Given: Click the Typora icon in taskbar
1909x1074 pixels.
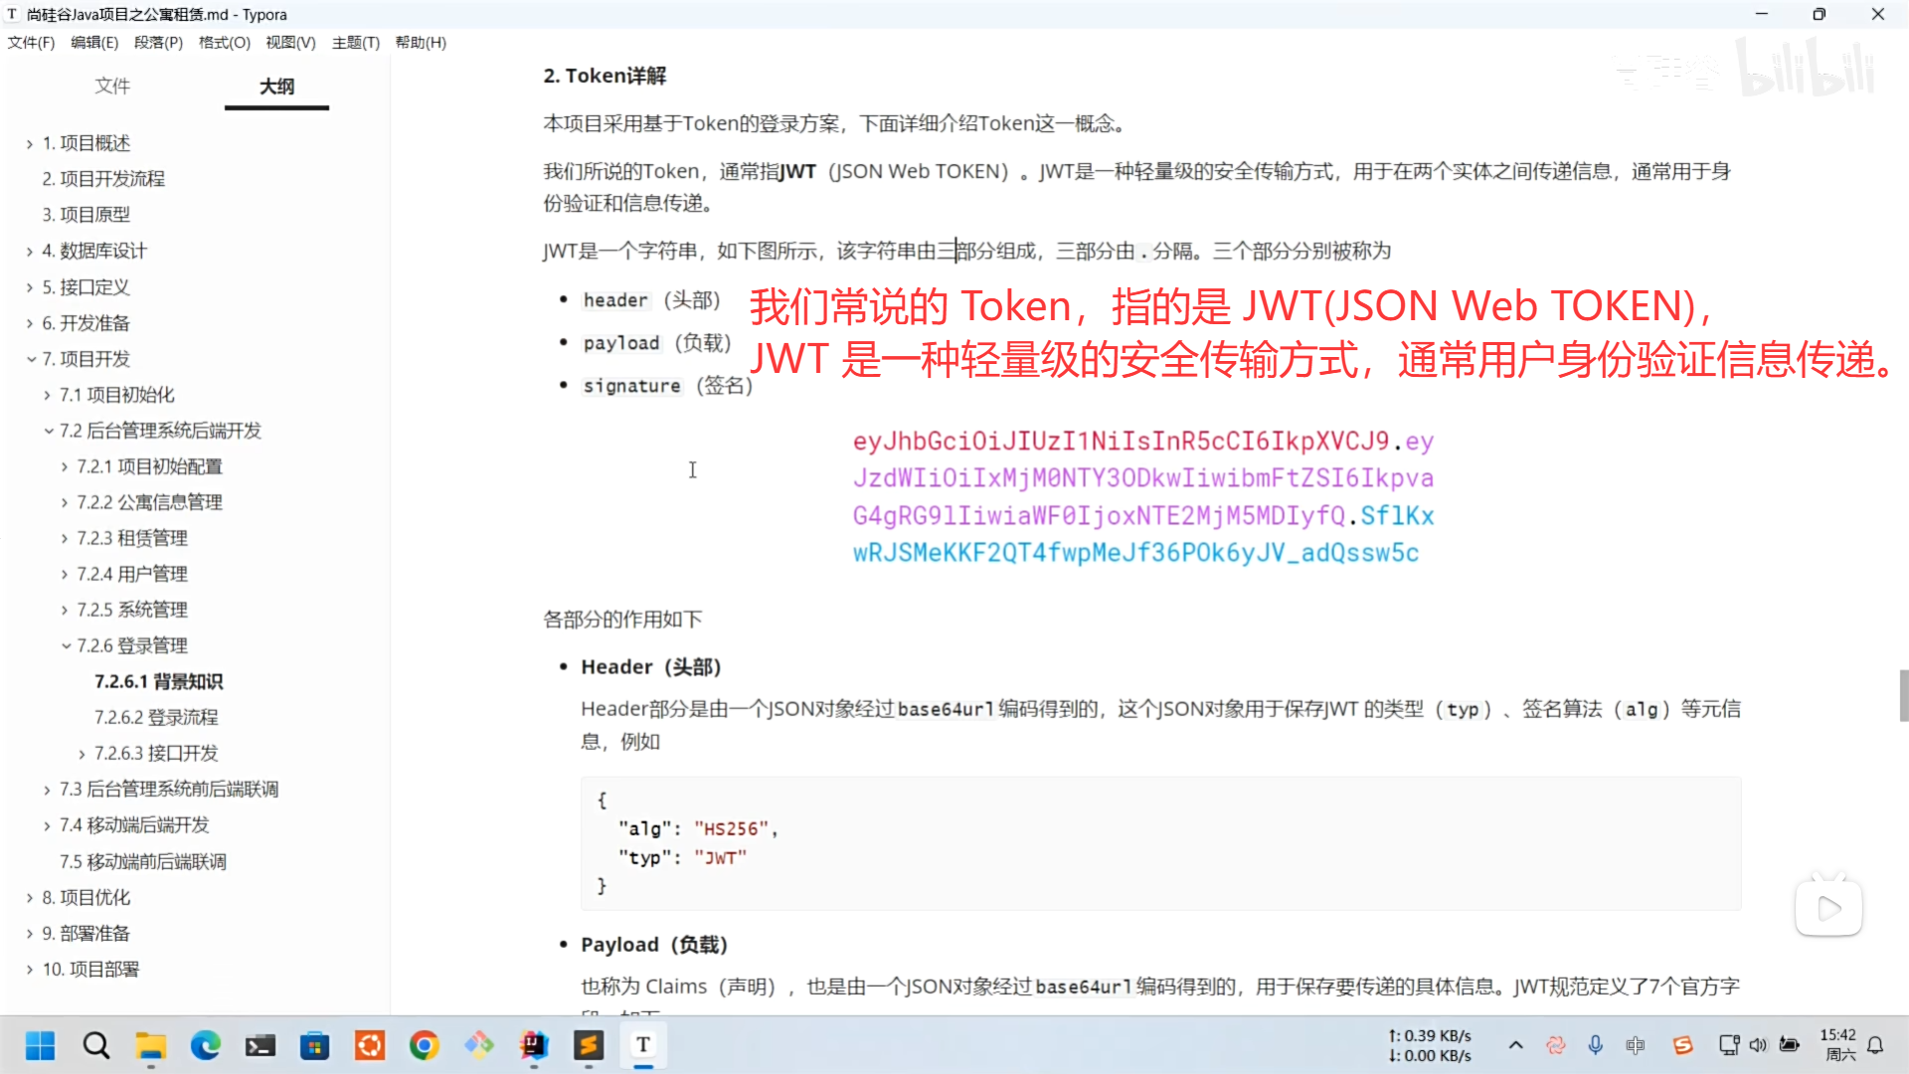Looking at the screenshot, I should pyautogui.click(x=643, y=1045).
